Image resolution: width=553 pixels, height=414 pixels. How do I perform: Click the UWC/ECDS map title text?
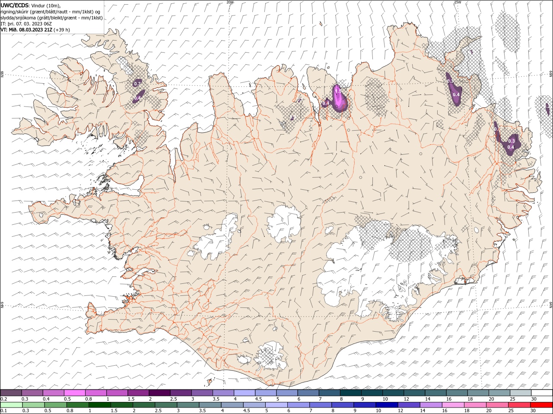pyautogui.click(x=15, y=5)
